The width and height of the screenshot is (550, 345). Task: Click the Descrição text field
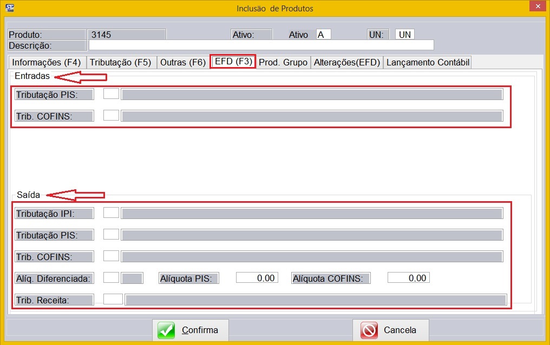261,45
